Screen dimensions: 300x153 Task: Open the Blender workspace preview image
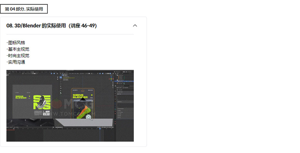click(x=70, y=106)
